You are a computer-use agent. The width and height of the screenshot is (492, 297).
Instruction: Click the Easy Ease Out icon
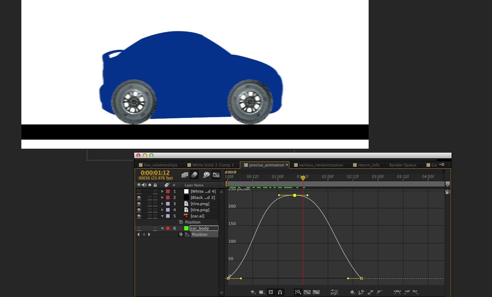click(x=415, y=292)
